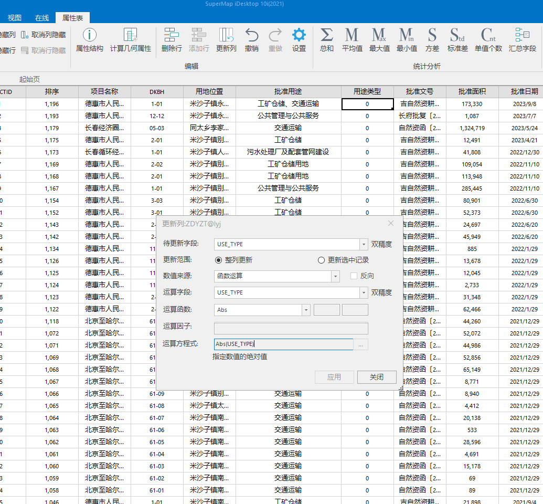Click 取消列隐藏 unhide columns
This screenshot has height=504, width=543.
[44, 35]
